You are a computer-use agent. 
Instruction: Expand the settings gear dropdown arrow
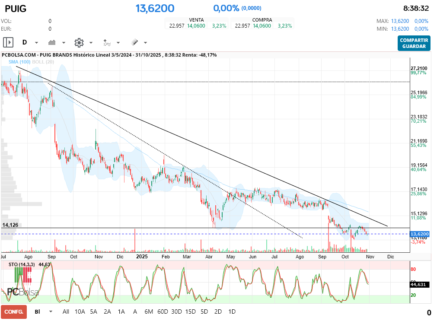point(91,43)
